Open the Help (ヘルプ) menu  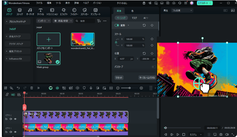tap(86, 3)
